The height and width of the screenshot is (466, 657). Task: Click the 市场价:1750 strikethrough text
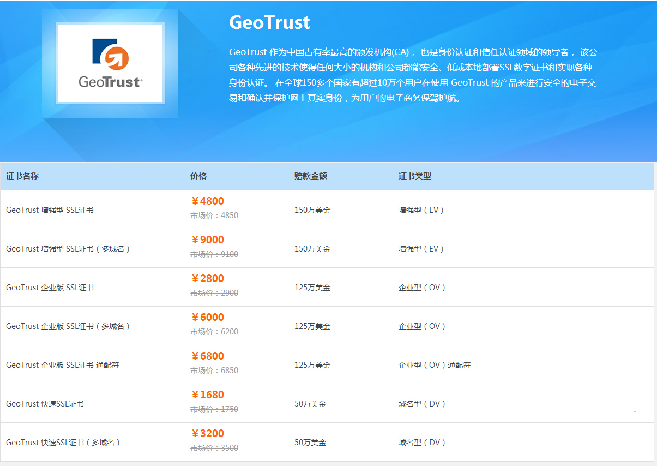214,409
